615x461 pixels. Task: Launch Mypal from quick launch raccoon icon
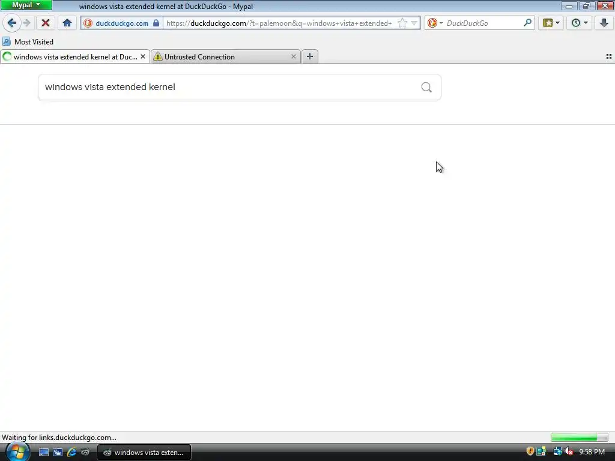coord(85,453)
